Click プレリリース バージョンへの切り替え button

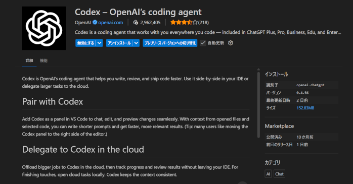tap(170, 43)
